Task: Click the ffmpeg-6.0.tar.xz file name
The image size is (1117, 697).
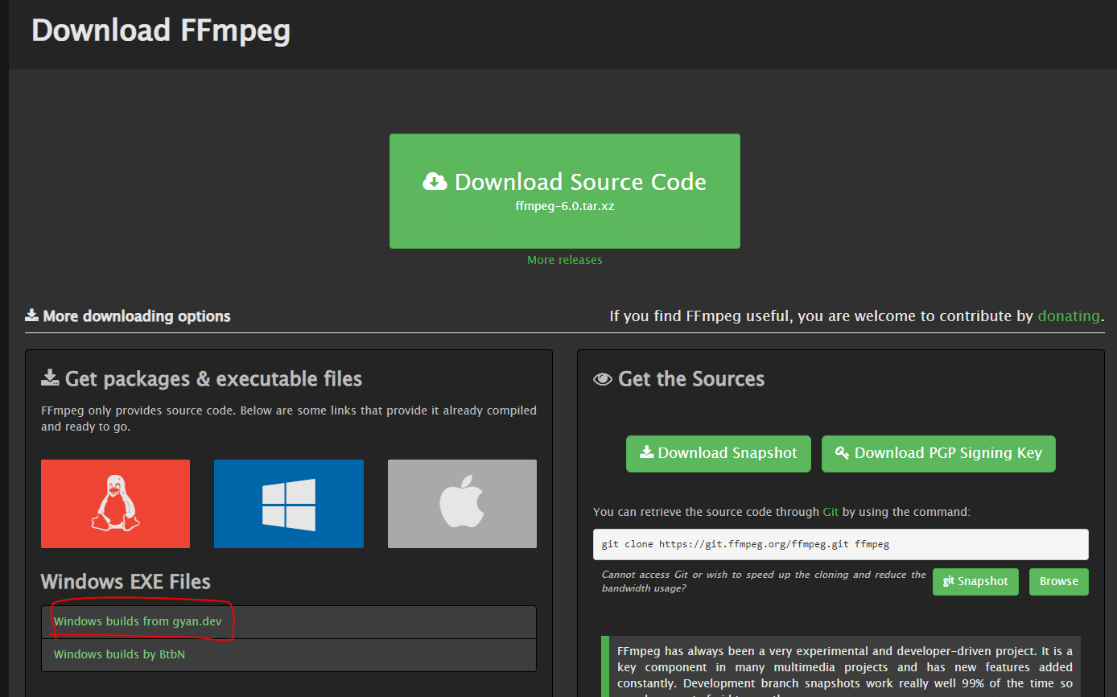Action: pos(565,206)
